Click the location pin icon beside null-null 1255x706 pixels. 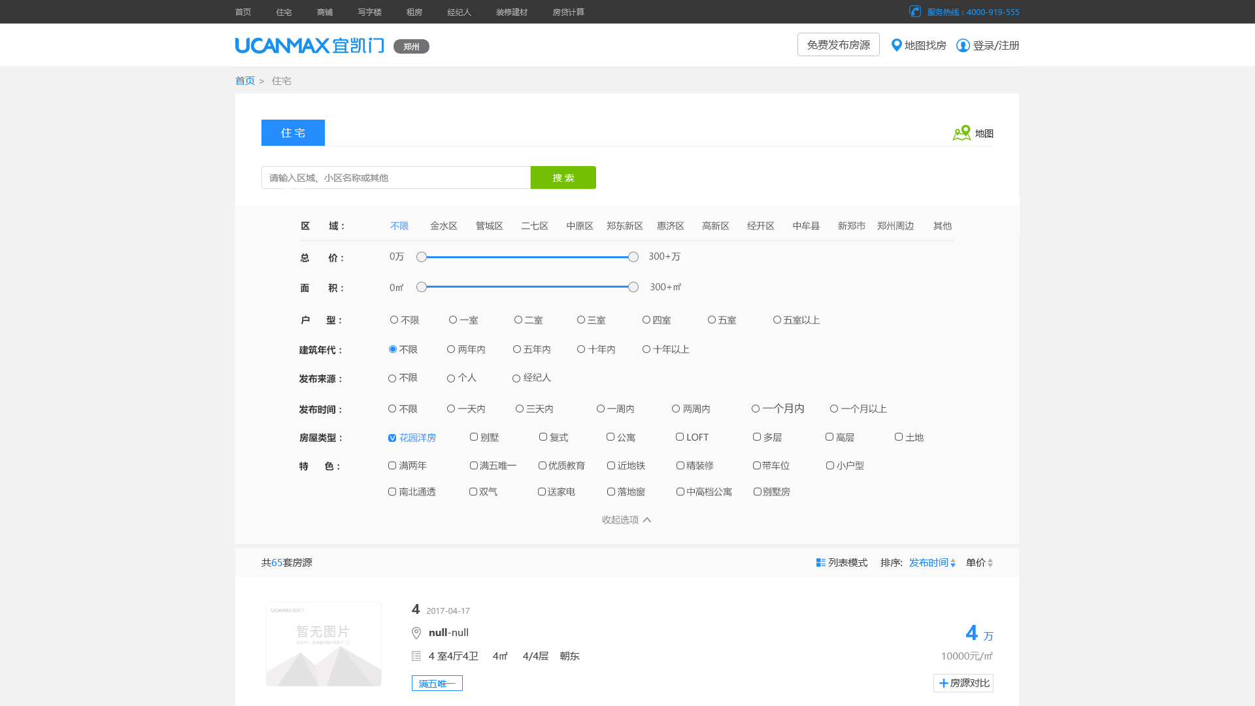coord(416,633)
